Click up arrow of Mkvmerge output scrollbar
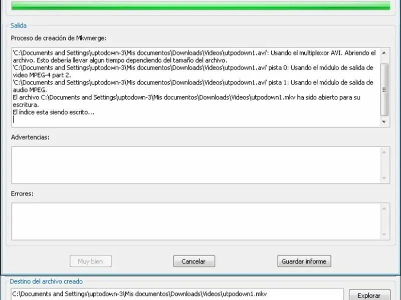 [384, 53]
